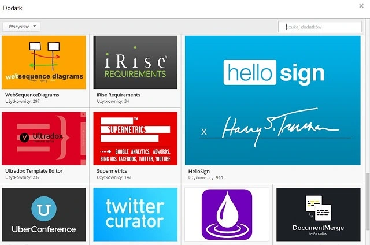
Task: Click the iRise Requirements title text
Action: click(119, 95)
